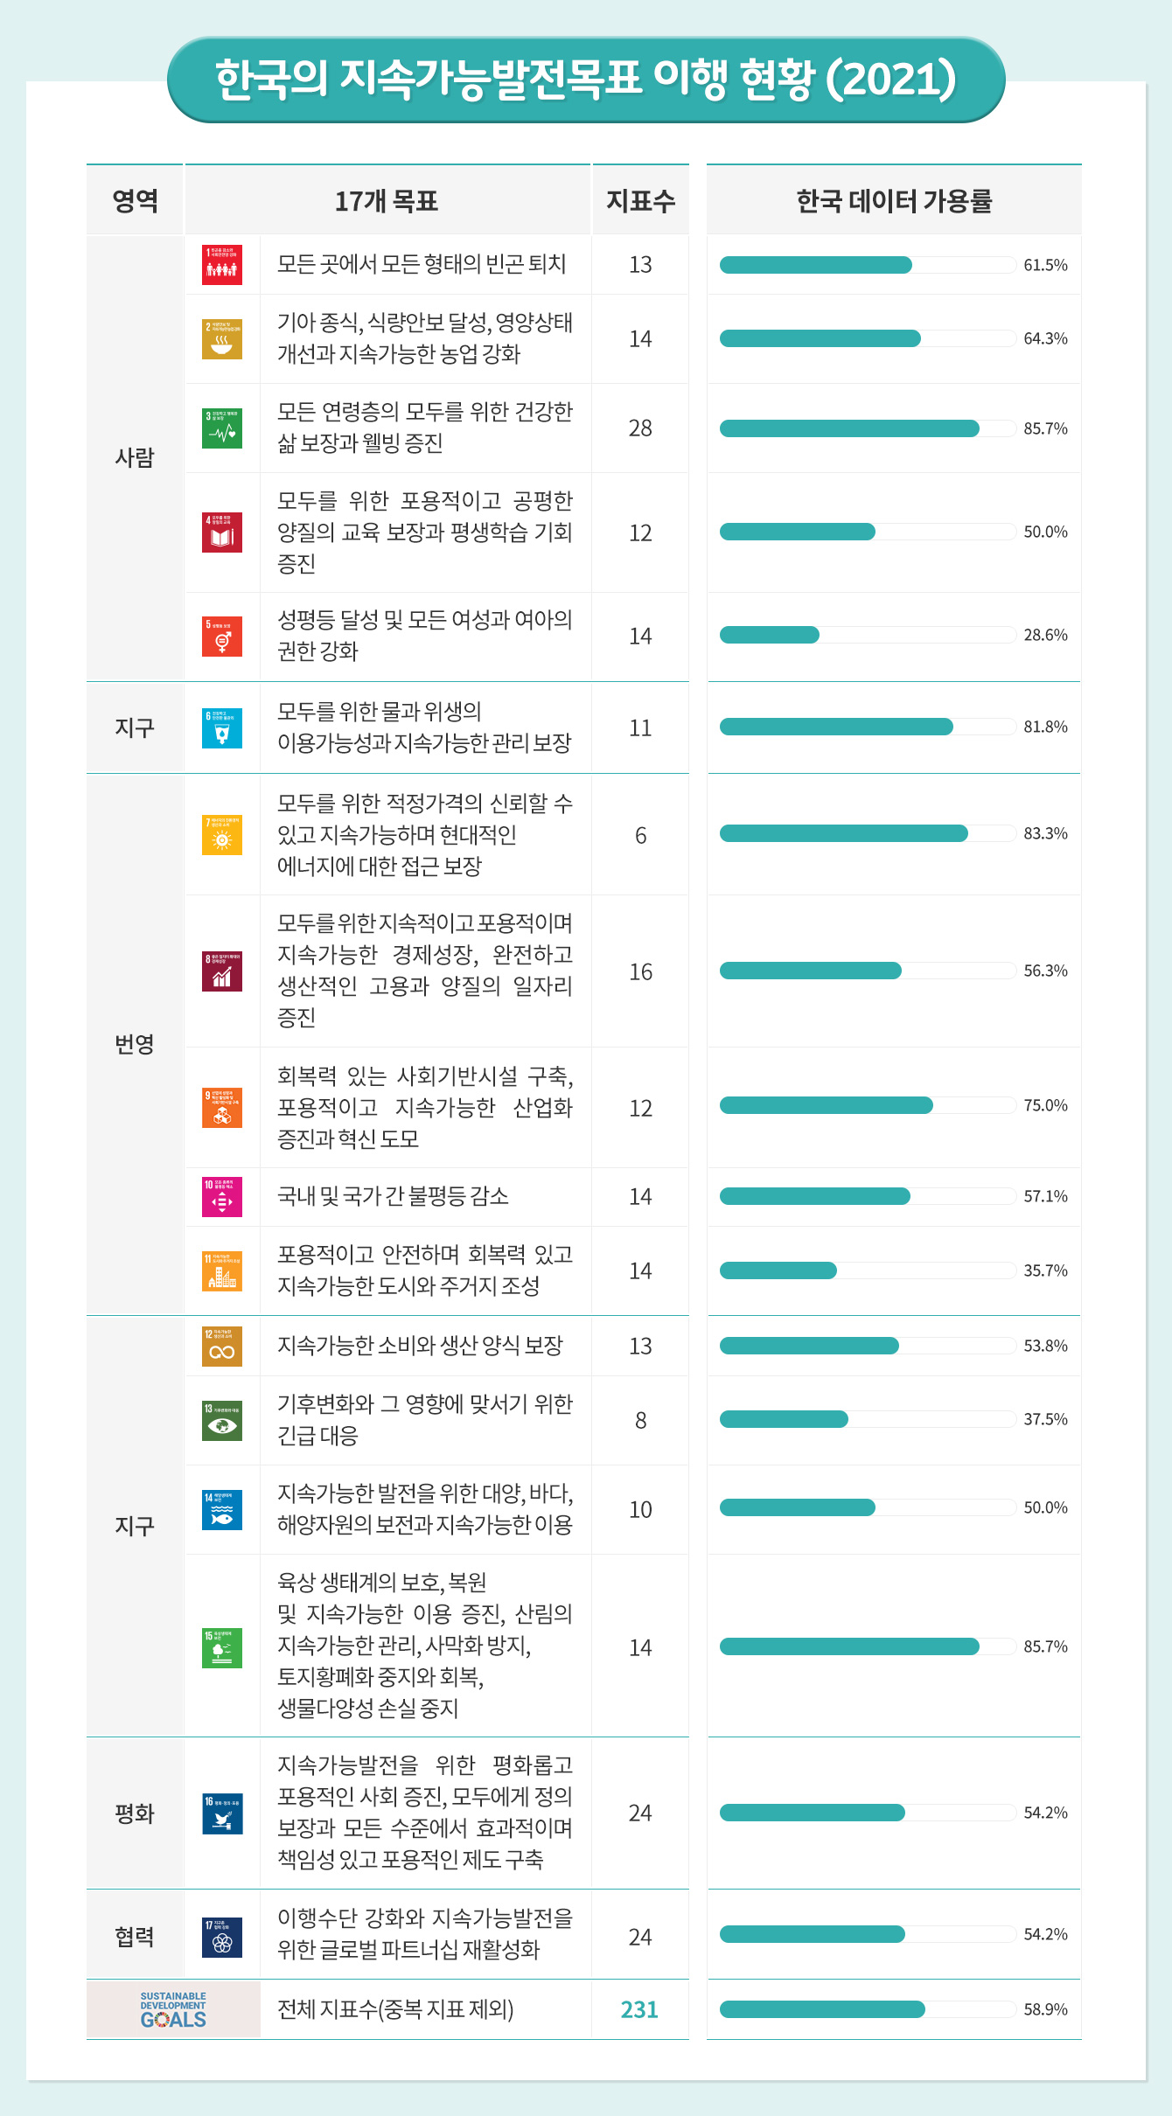Select the SDG 7 energy sun icon

(222, 835)
